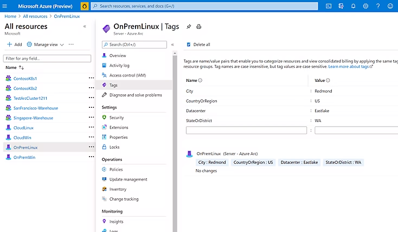The image size is (398, 232).
Task: Collapse the resource menu sidebar
Action: tap(172, 44)
